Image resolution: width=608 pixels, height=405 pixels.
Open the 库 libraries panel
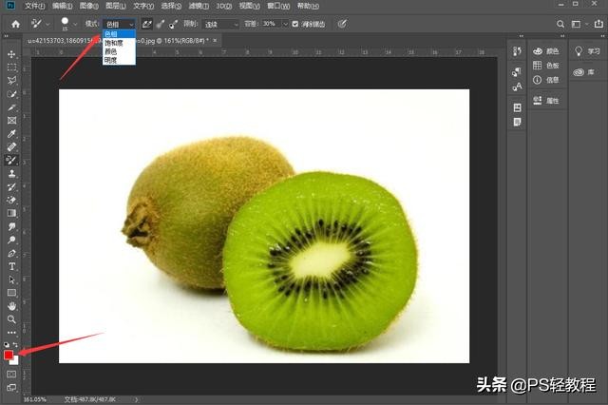coord(585,72)
